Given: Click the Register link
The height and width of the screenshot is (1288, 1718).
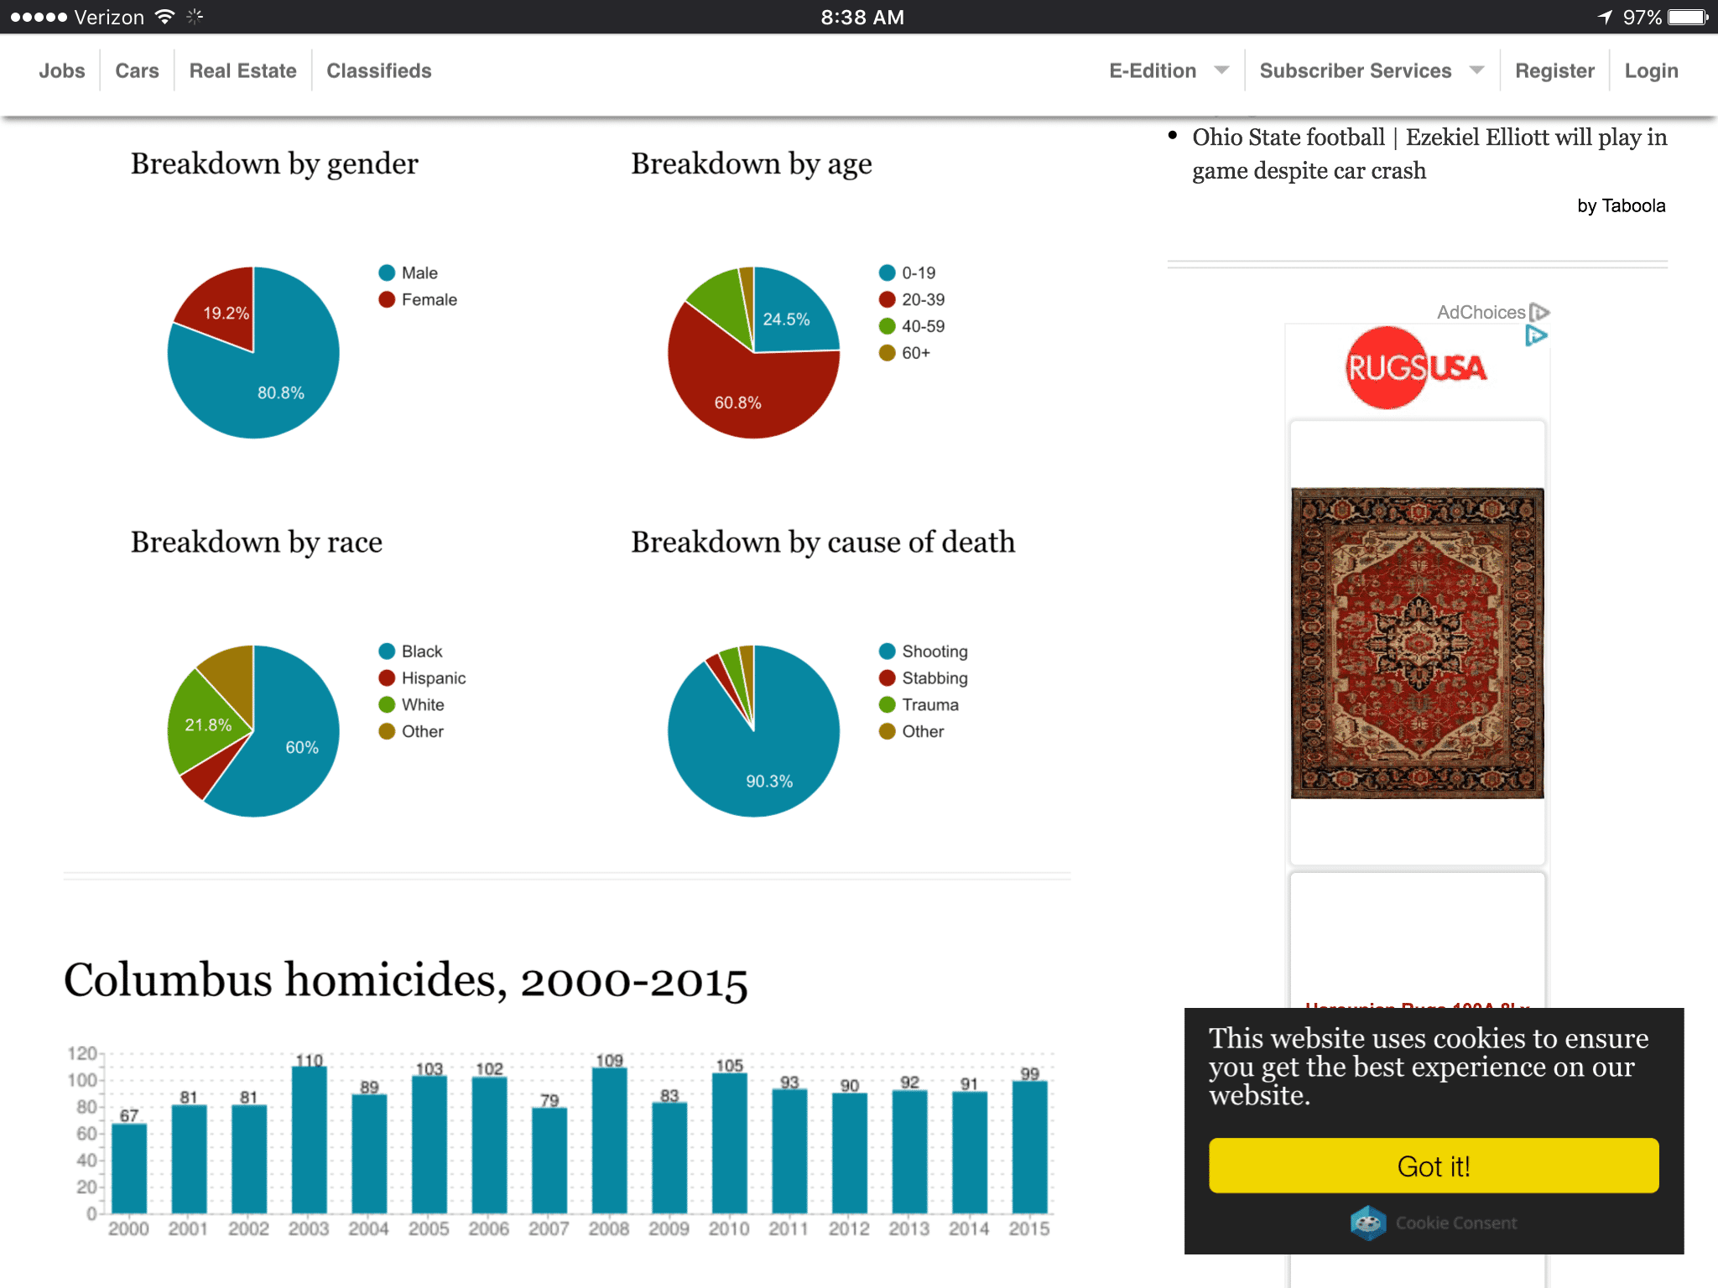Looking at the screenshot, I should point(1554,70).
